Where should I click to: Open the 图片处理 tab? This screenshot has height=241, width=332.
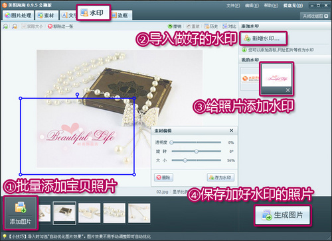[19, 15]
